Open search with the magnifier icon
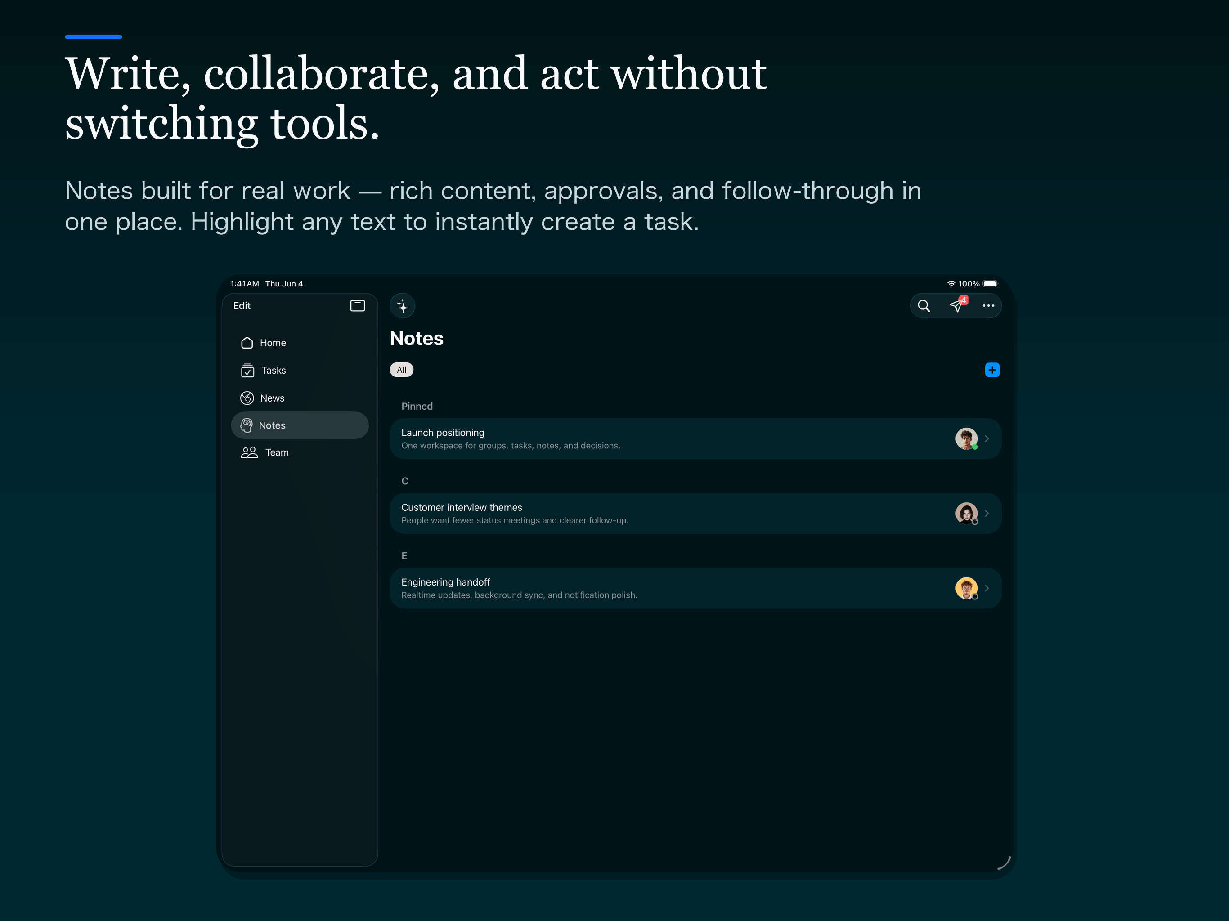This screenshot has height=921, width=1229. [924, 305]
